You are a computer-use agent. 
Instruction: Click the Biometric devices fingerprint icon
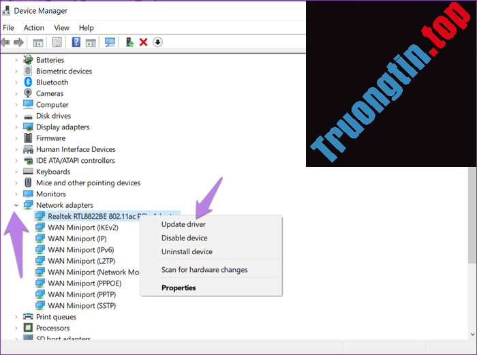pyautogui.click(x=28, y=71)
